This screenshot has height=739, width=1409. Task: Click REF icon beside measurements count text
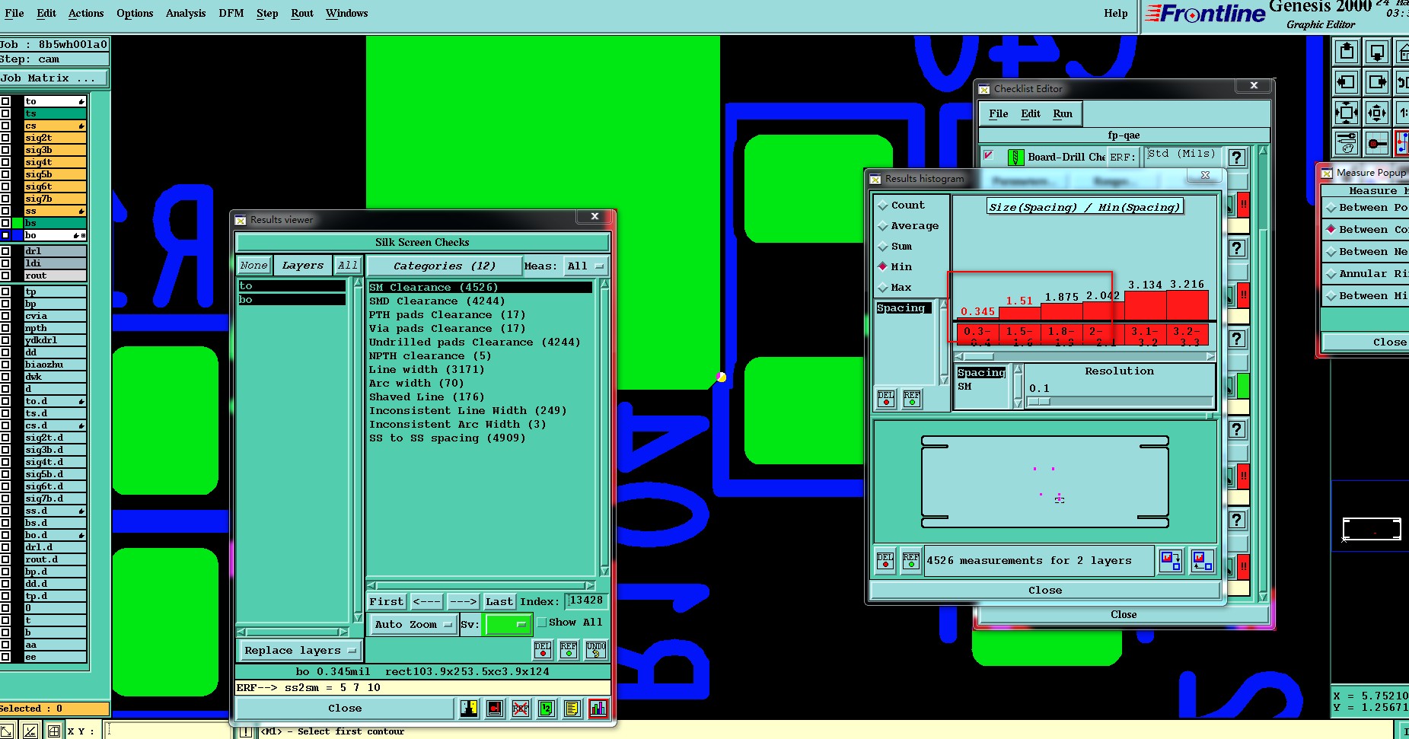911,561
